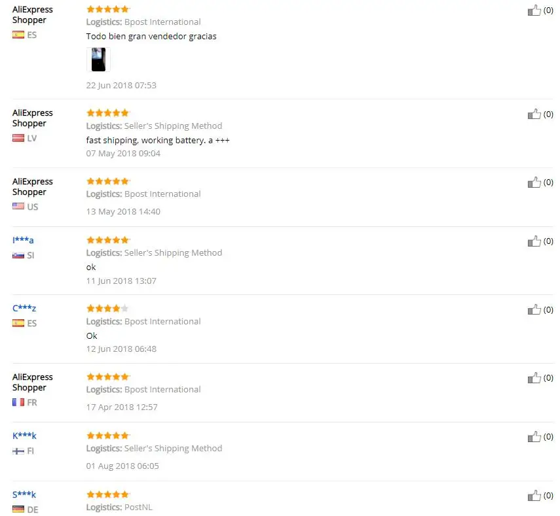Click the Latvian flag next to LV

(x=18, y=138)
